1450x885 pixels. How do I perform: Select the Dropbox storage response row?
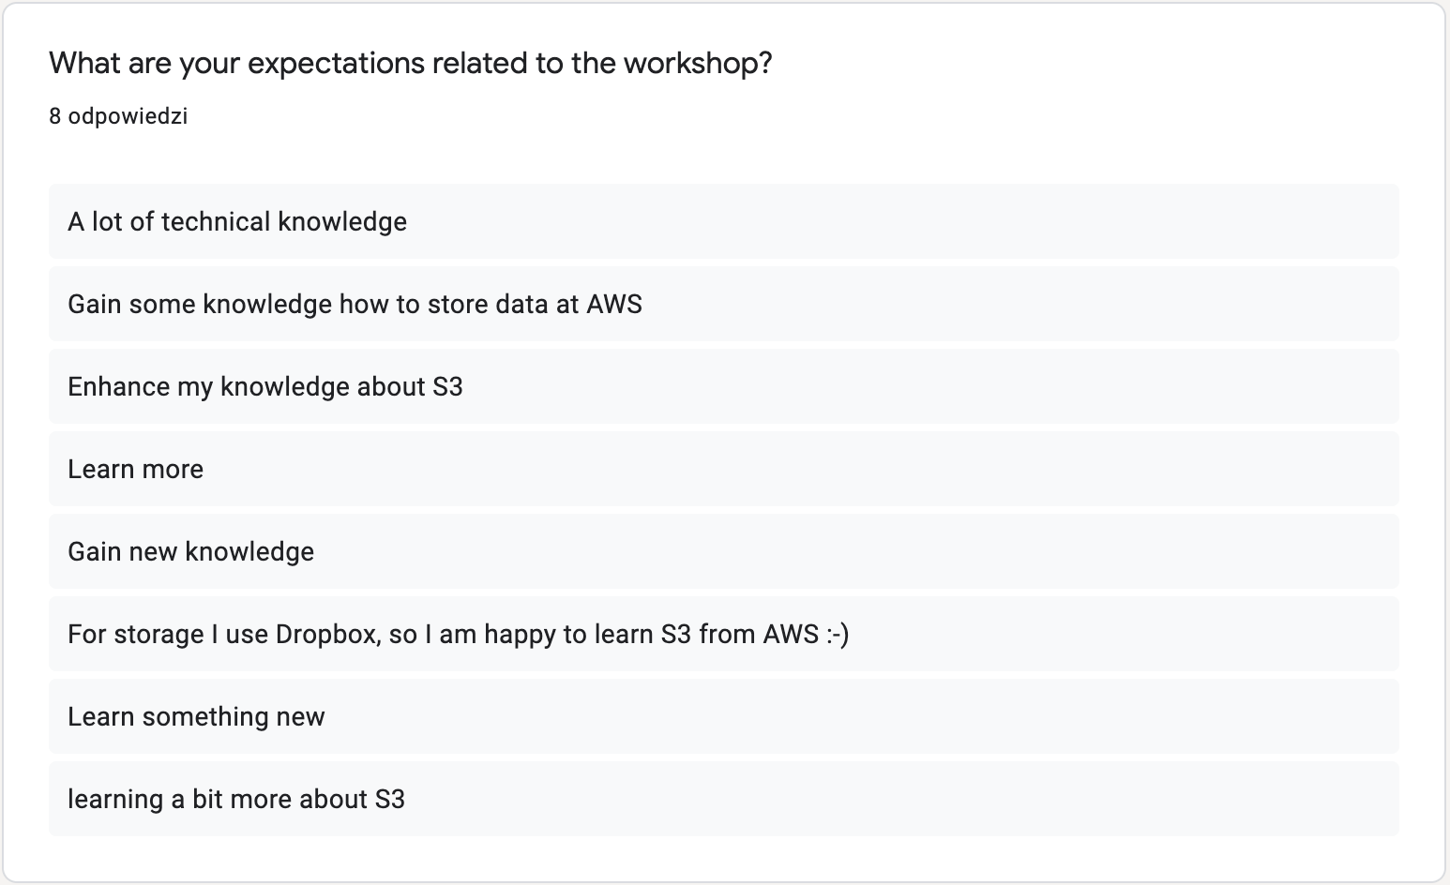coord(723,634)
